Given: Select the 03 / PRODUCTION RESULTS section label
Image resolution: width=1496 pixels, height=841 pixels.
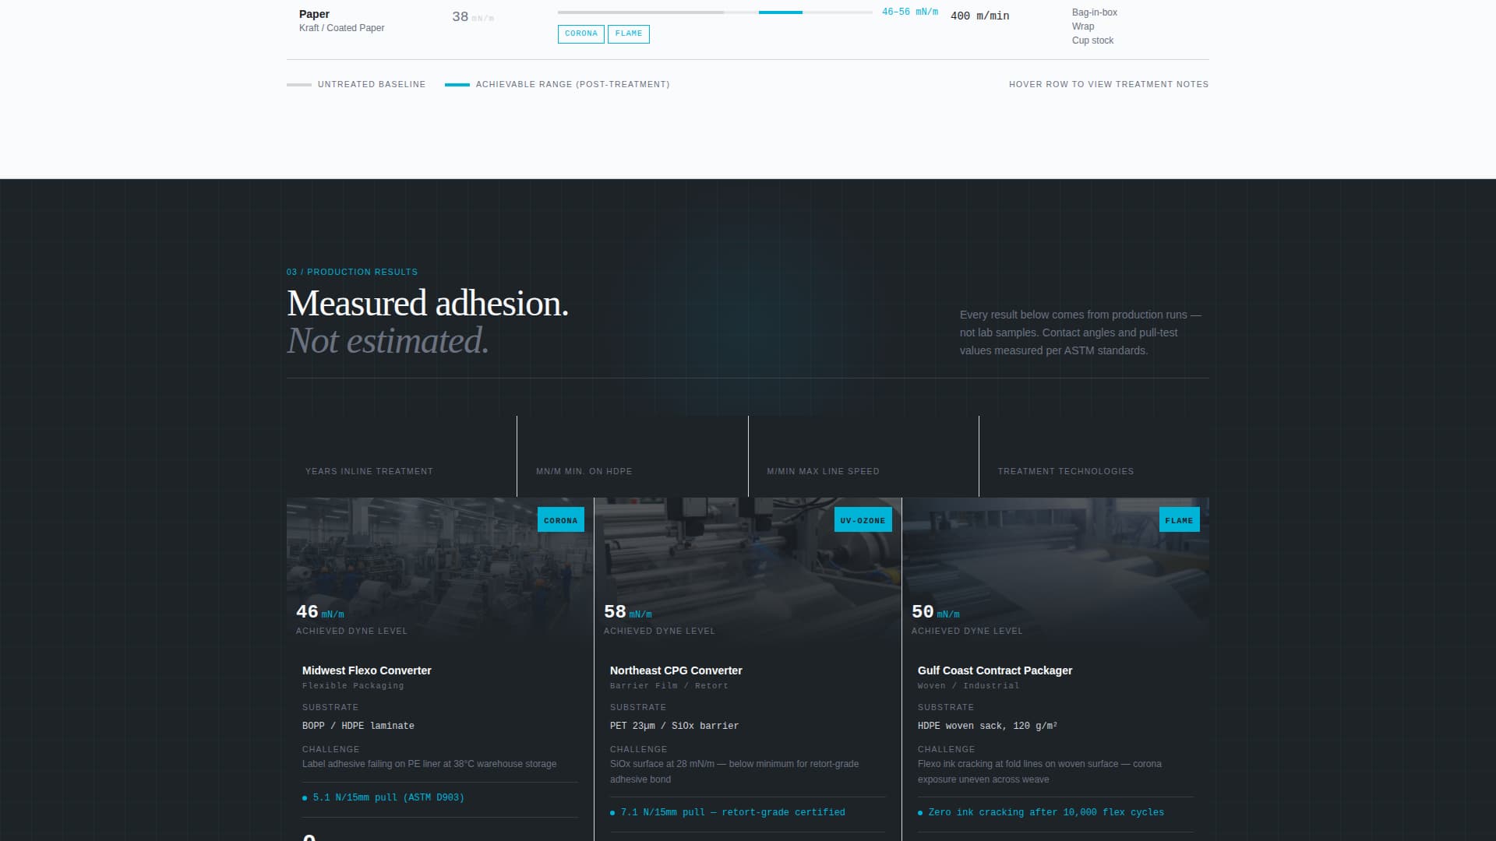Looking at the screenshot, I should pyautogui.click(x=351, y=272).
